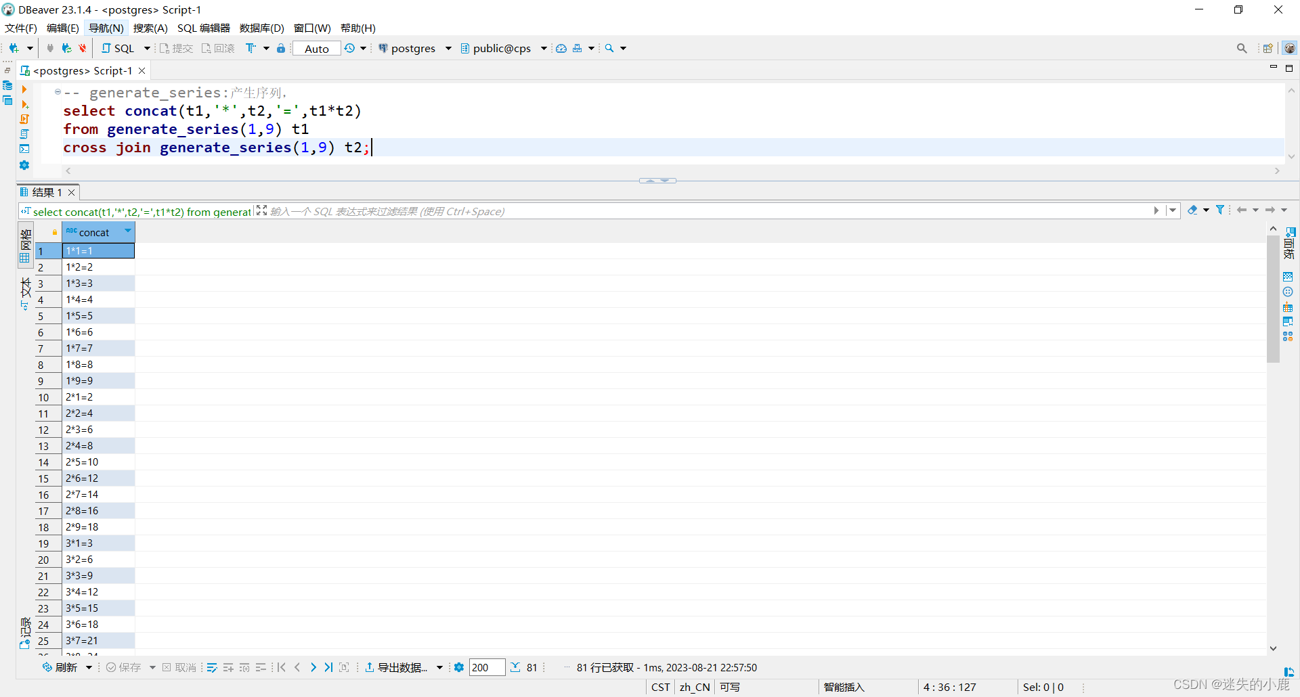Go to previous page arrow in results bar
Viewport: 1300px width, 697px height.
coord(297,667)
